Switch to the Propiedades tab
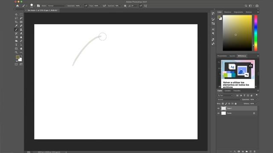 [x=222, y=56]
